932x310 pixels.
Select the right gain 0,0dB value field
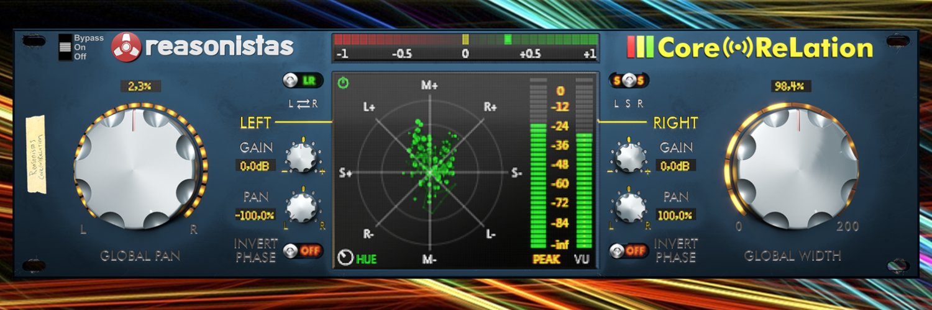point(676,166)
